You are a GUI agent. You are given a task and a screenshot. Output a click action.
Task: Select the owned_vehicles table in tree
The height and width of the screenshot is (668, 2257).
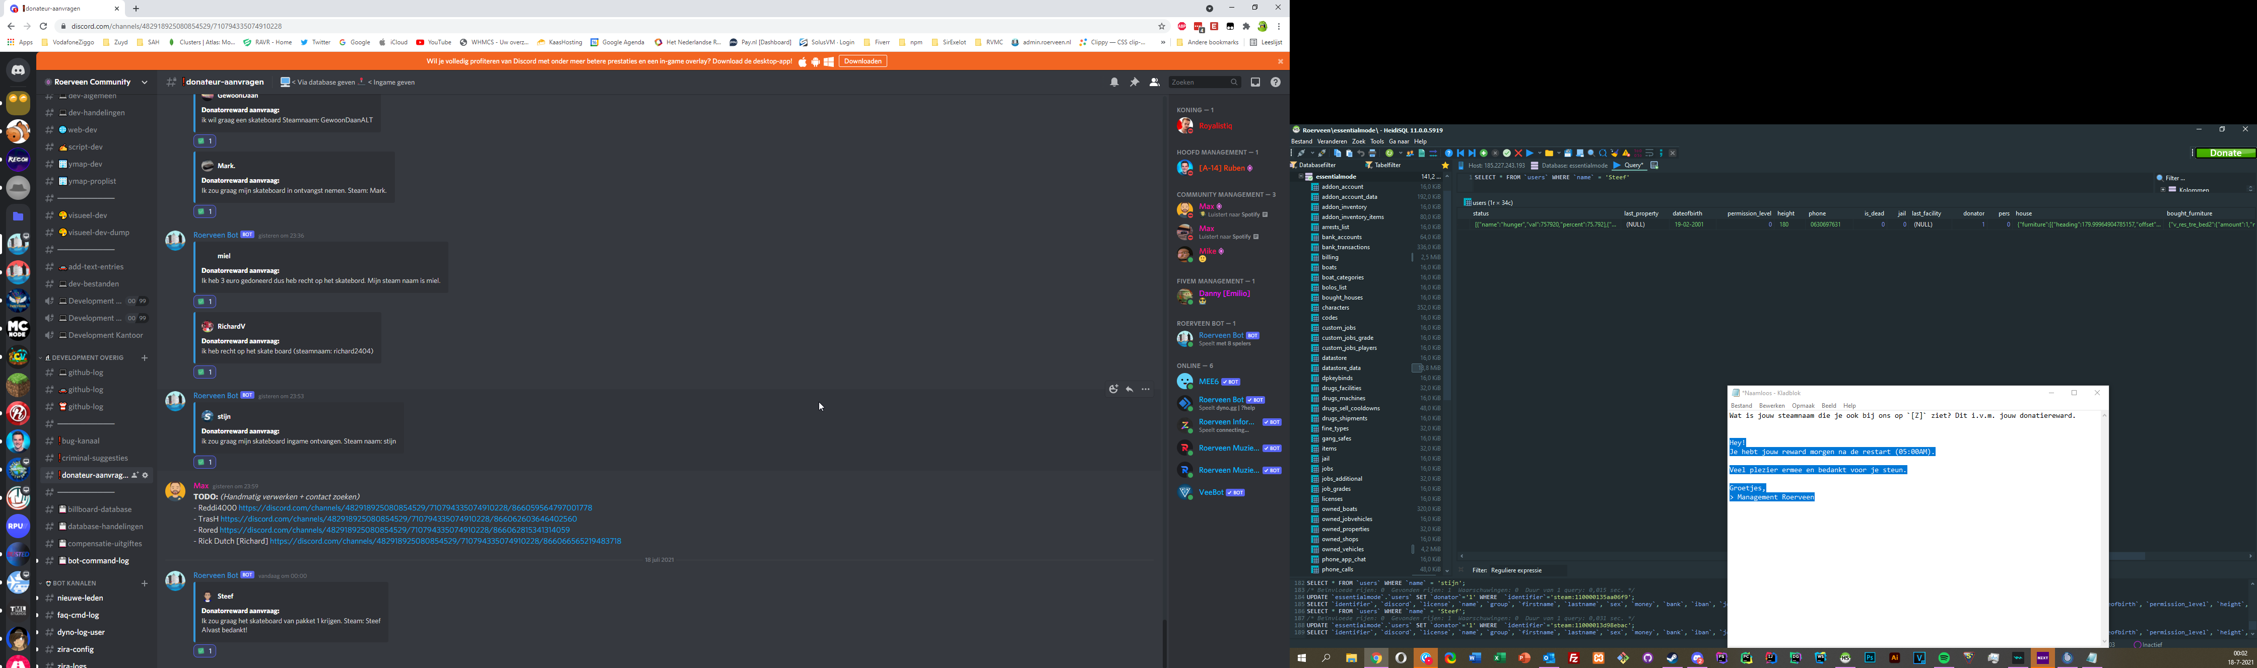1342,549
